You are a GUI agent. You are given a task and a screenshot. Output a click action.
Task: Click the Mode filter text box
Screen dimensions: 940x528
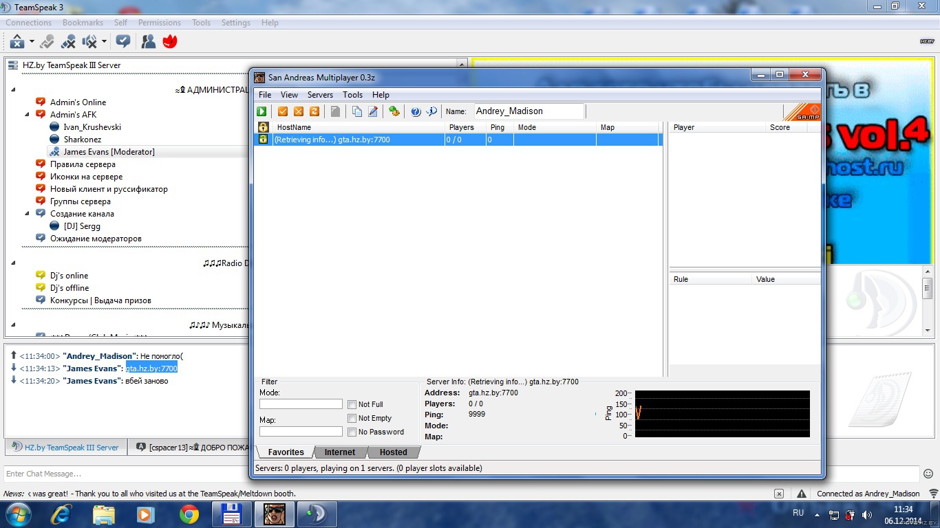pos(301,404)
